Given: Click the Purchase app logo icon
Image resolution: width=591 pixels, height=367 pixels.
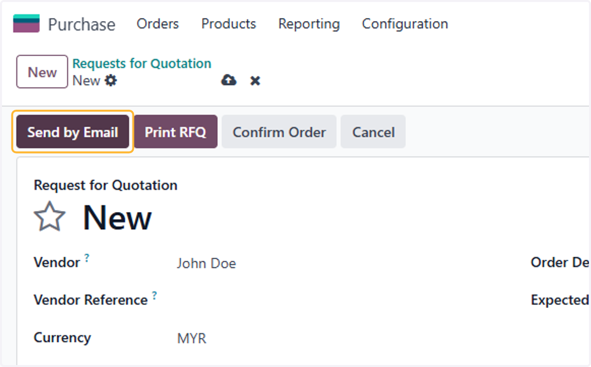Looking at the screenshot, I should (x=26, y=24).
